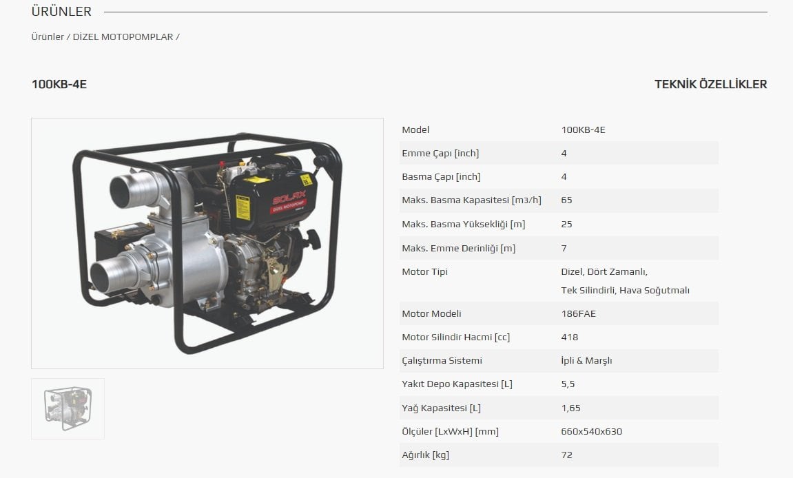793x478 pixels.
Task: Click the Çalıştırma Sistemi label
Action: click(442, 361)
